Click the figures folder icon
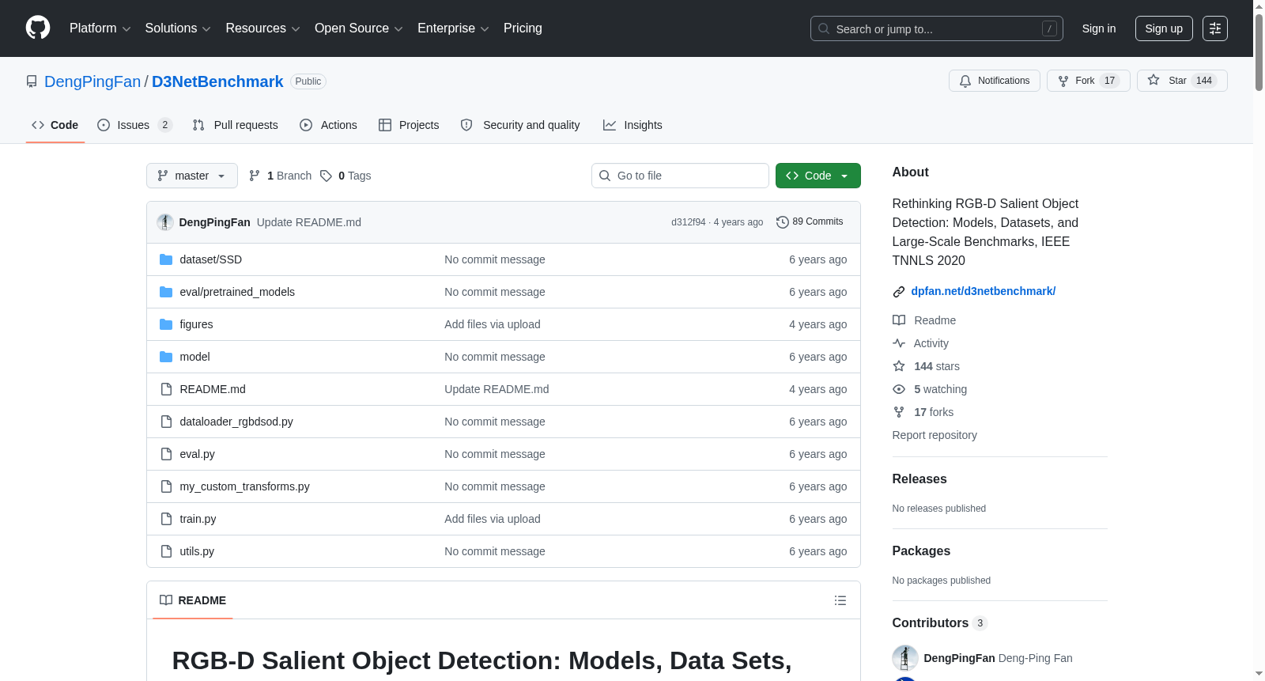Viewport: 1265px width, 681px height. pos(166,324)
